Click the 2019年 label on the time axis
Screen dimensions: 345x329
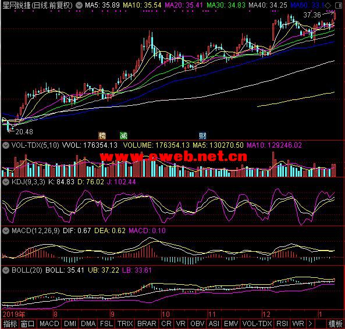pos(14,314)
